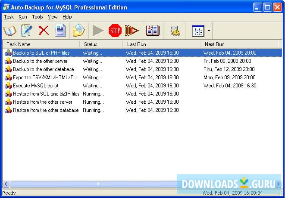The width and height of the screenshot is (285, 198).
Task: Select 'Export to CSV/XML/HTML/T...' task
Action: [45, 77]
